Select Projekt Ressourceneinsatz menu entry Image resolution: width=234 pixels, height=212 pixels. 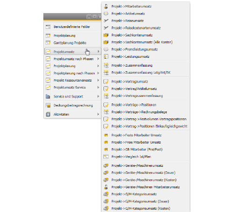pyautogui.click(x=73, y=80)
